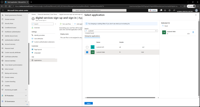Click Run user flow button
The height and width of the screenshot is (107, 200).
pyautogui.click(x=65, y=24)
